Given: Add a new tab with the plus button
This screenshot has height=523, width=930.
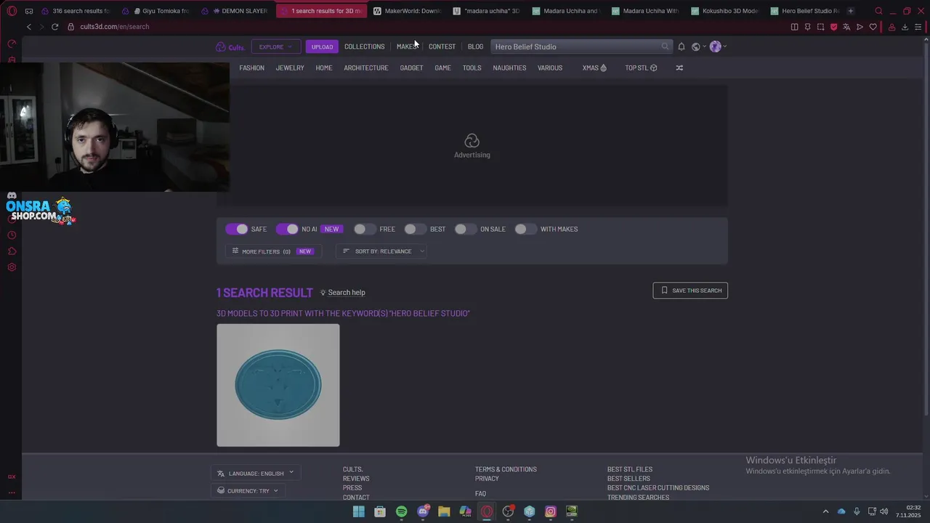Looking at the screenshot, I should (851, 11).
